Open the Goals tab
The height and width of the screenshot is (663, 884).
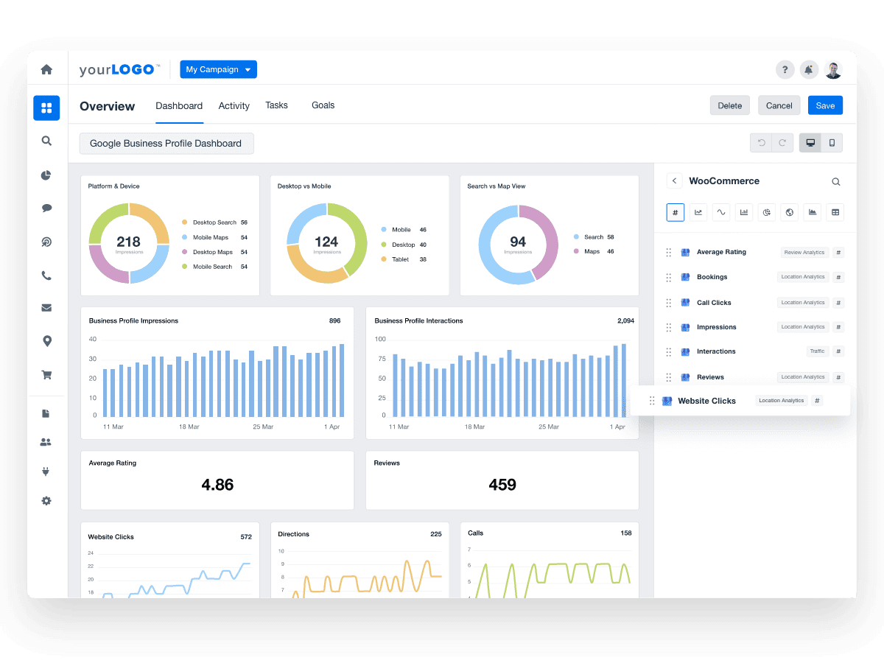pos(323,105)
